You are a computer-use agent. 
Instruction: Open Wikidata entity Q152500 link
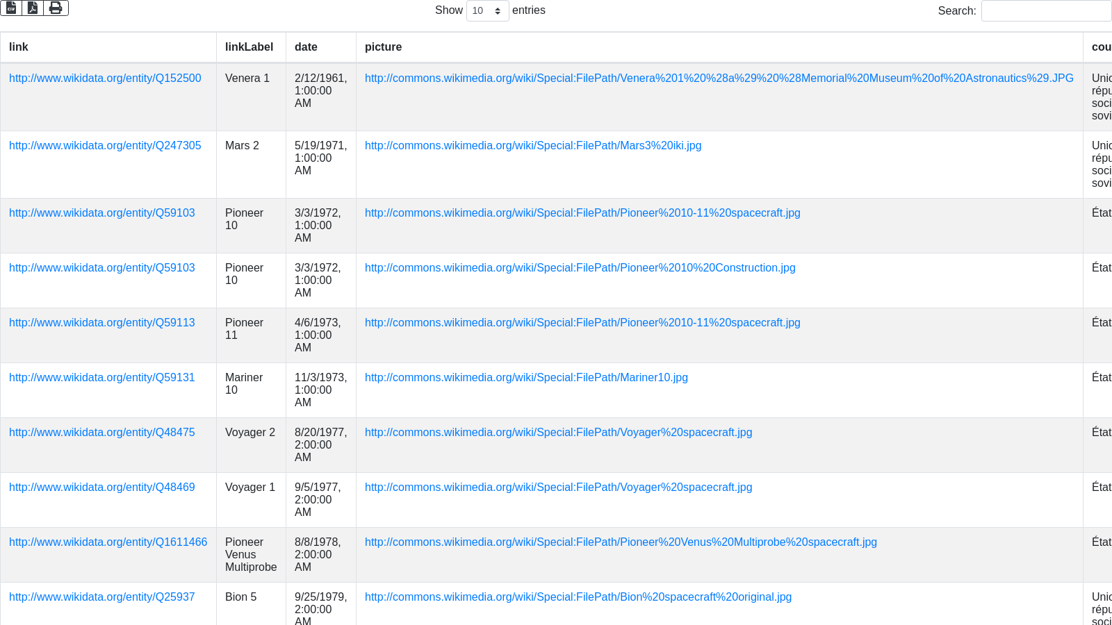(x=105, y=78)
